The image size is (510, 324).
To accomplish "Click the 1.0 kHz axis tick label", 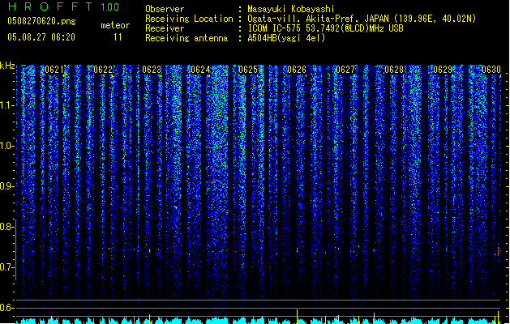I will 6,146.
